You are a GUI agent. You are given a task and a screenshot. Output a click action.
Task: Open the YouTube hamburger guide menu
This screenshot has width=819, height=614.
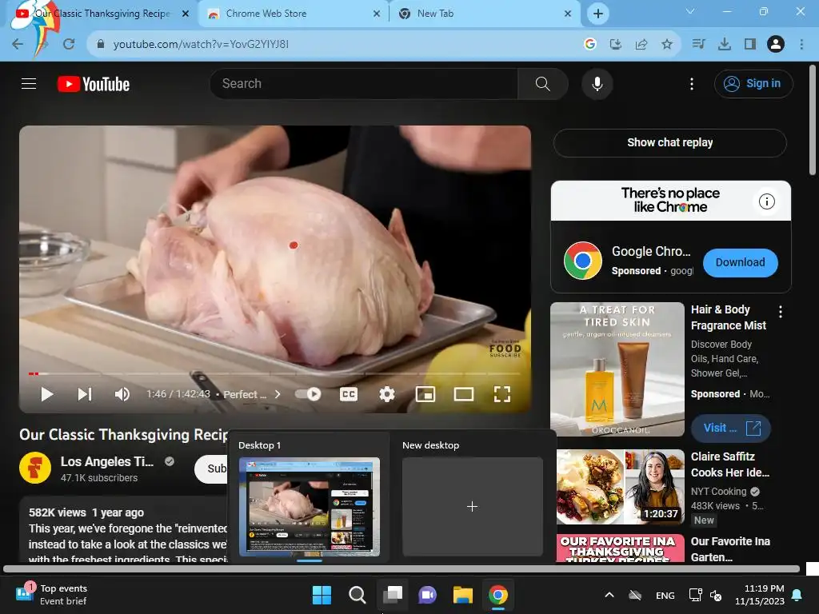point(29,83)
